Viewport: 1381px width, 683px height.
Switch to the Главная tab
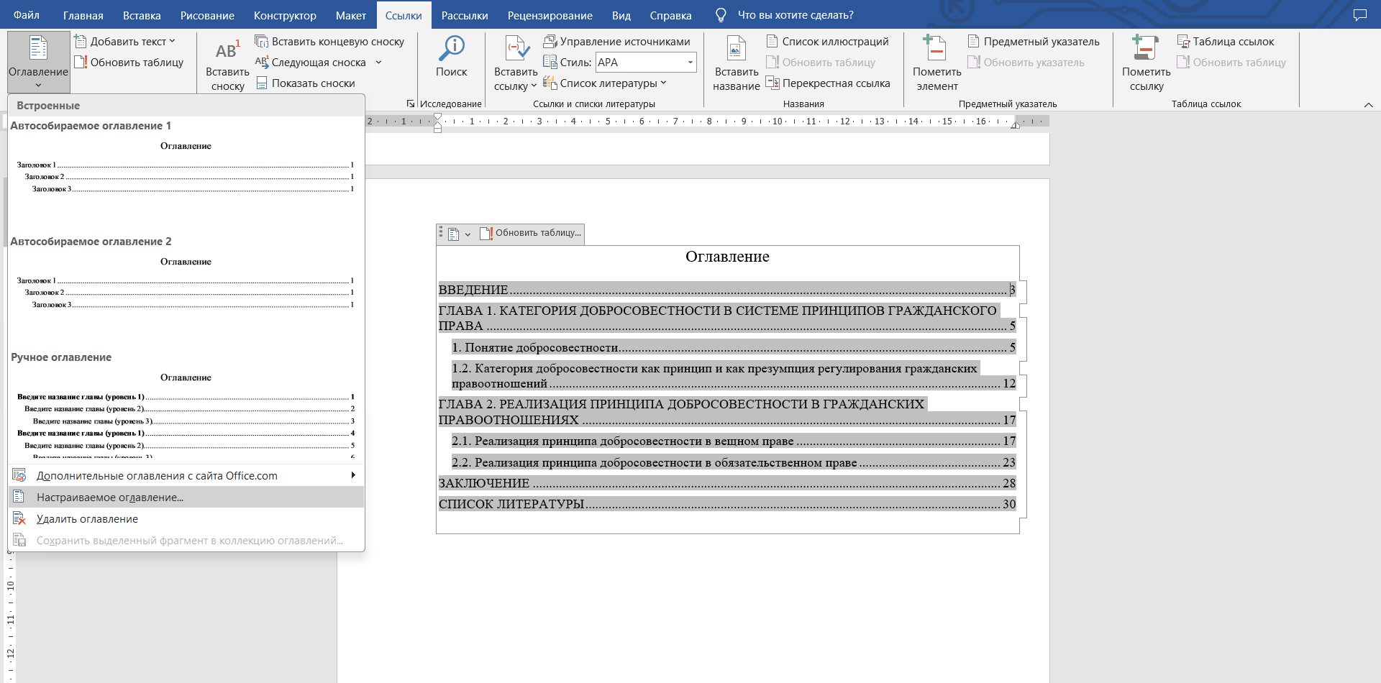point(83,15)
